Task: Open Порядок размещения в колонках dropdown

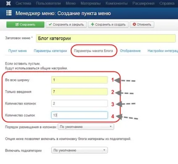Action: coord(86,127)
